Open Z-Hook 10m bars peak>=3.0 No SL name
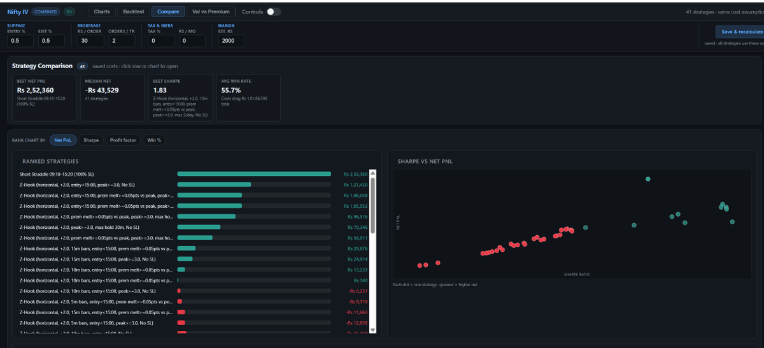 88,291
